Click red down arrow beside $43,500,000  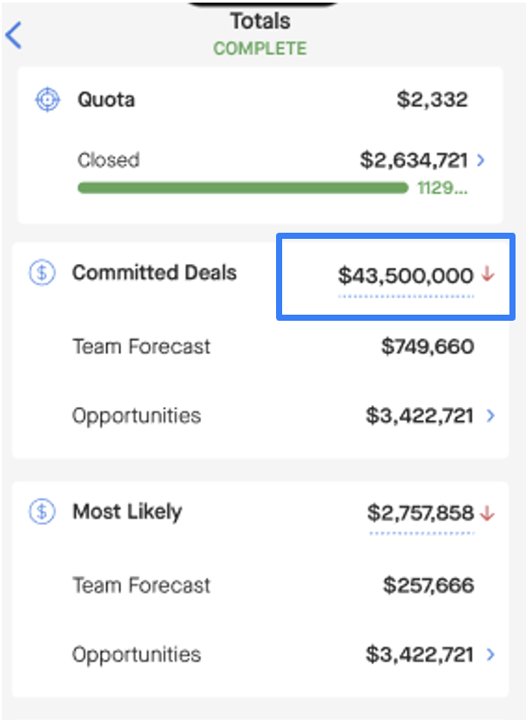[488, 275]
